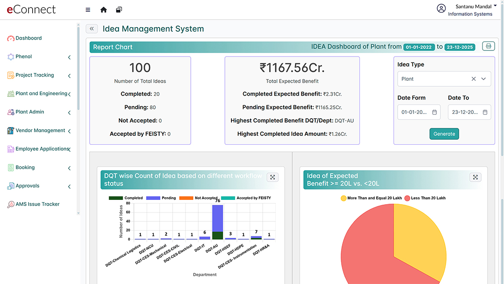
Task: Click the Booking sidebar icon
Action: tap(11, 168)
